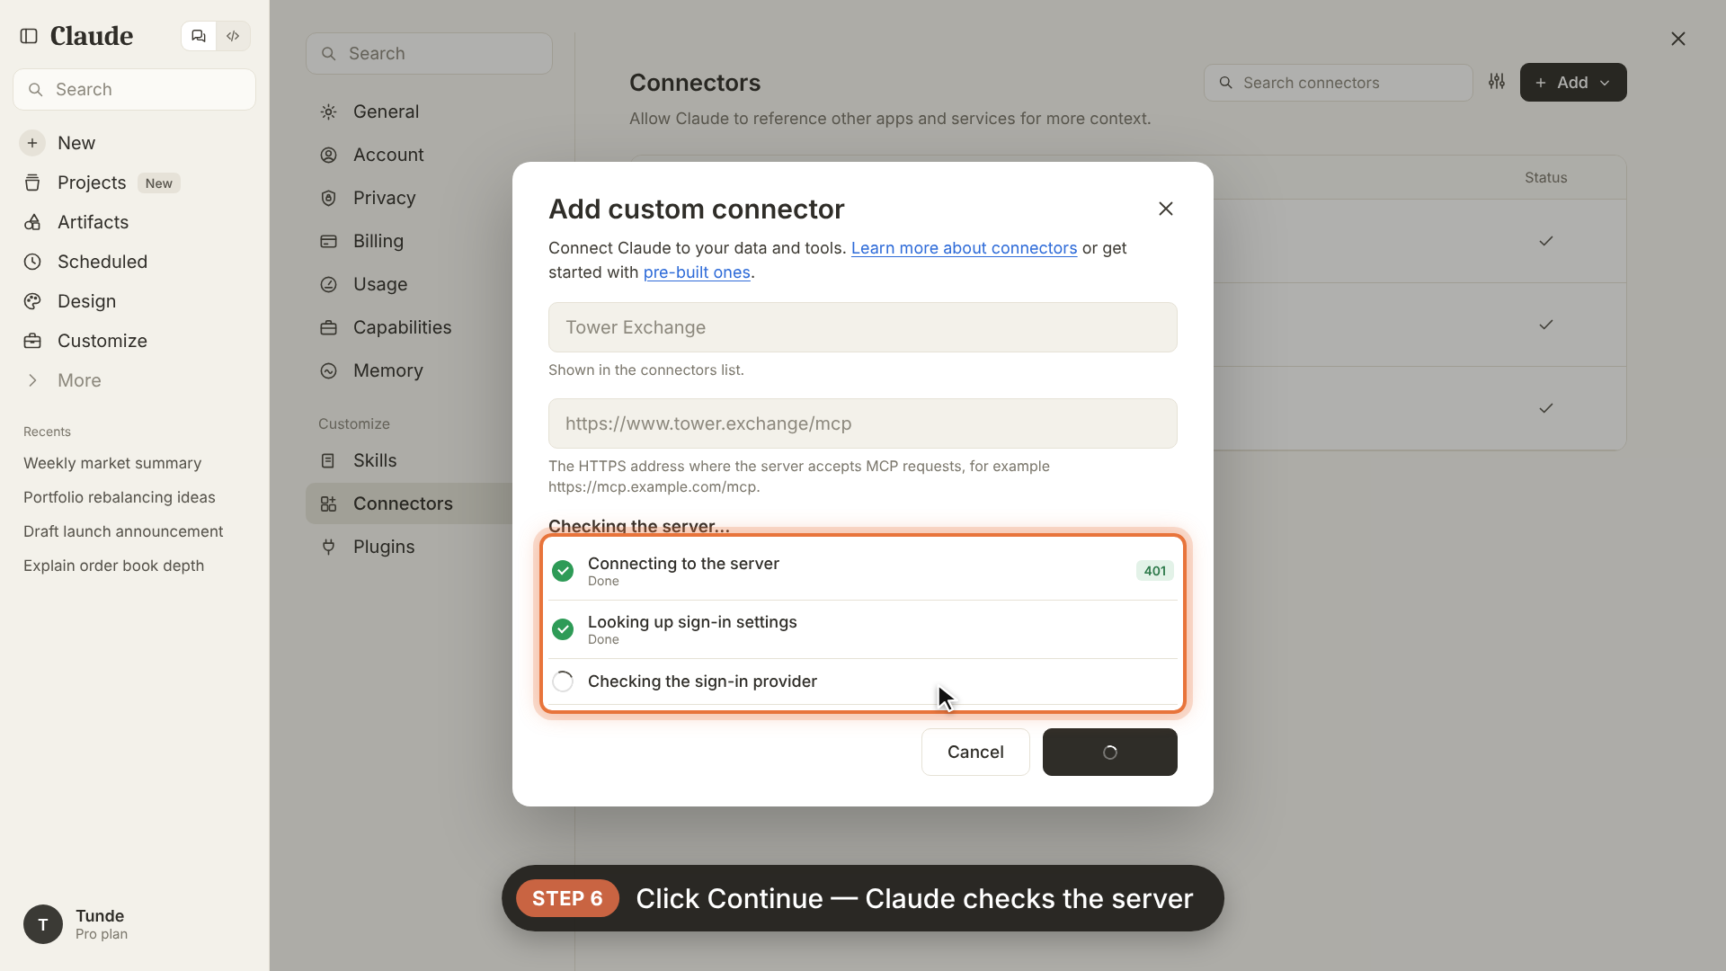The image size is (1726, 971).
Task: Close the settings window
Action: 1678,39
